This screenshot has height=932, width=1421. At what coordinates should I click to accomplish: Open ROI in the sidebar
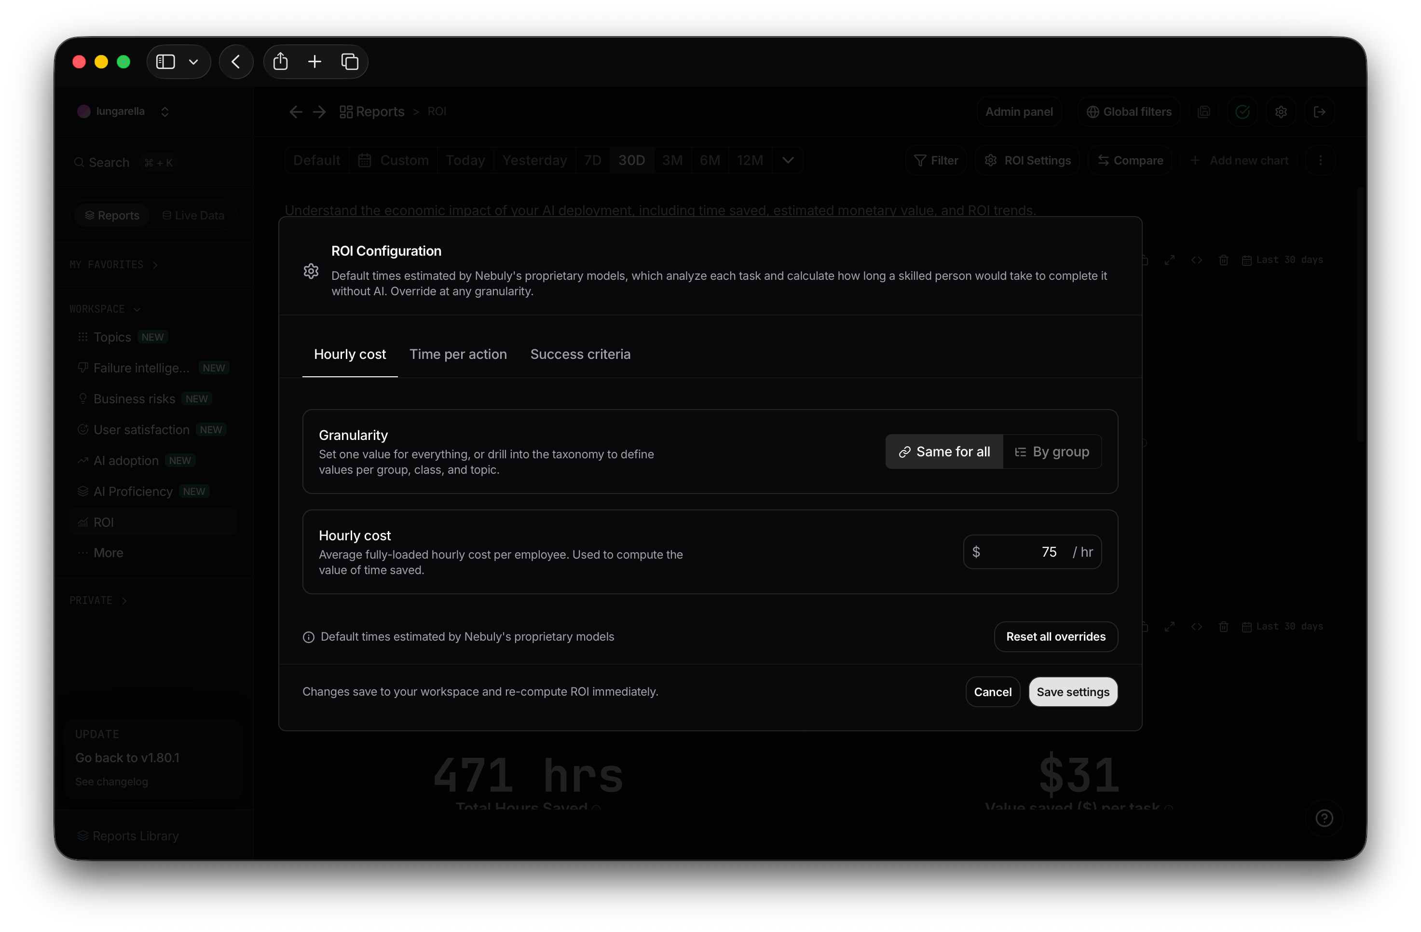tap(153, 522)
